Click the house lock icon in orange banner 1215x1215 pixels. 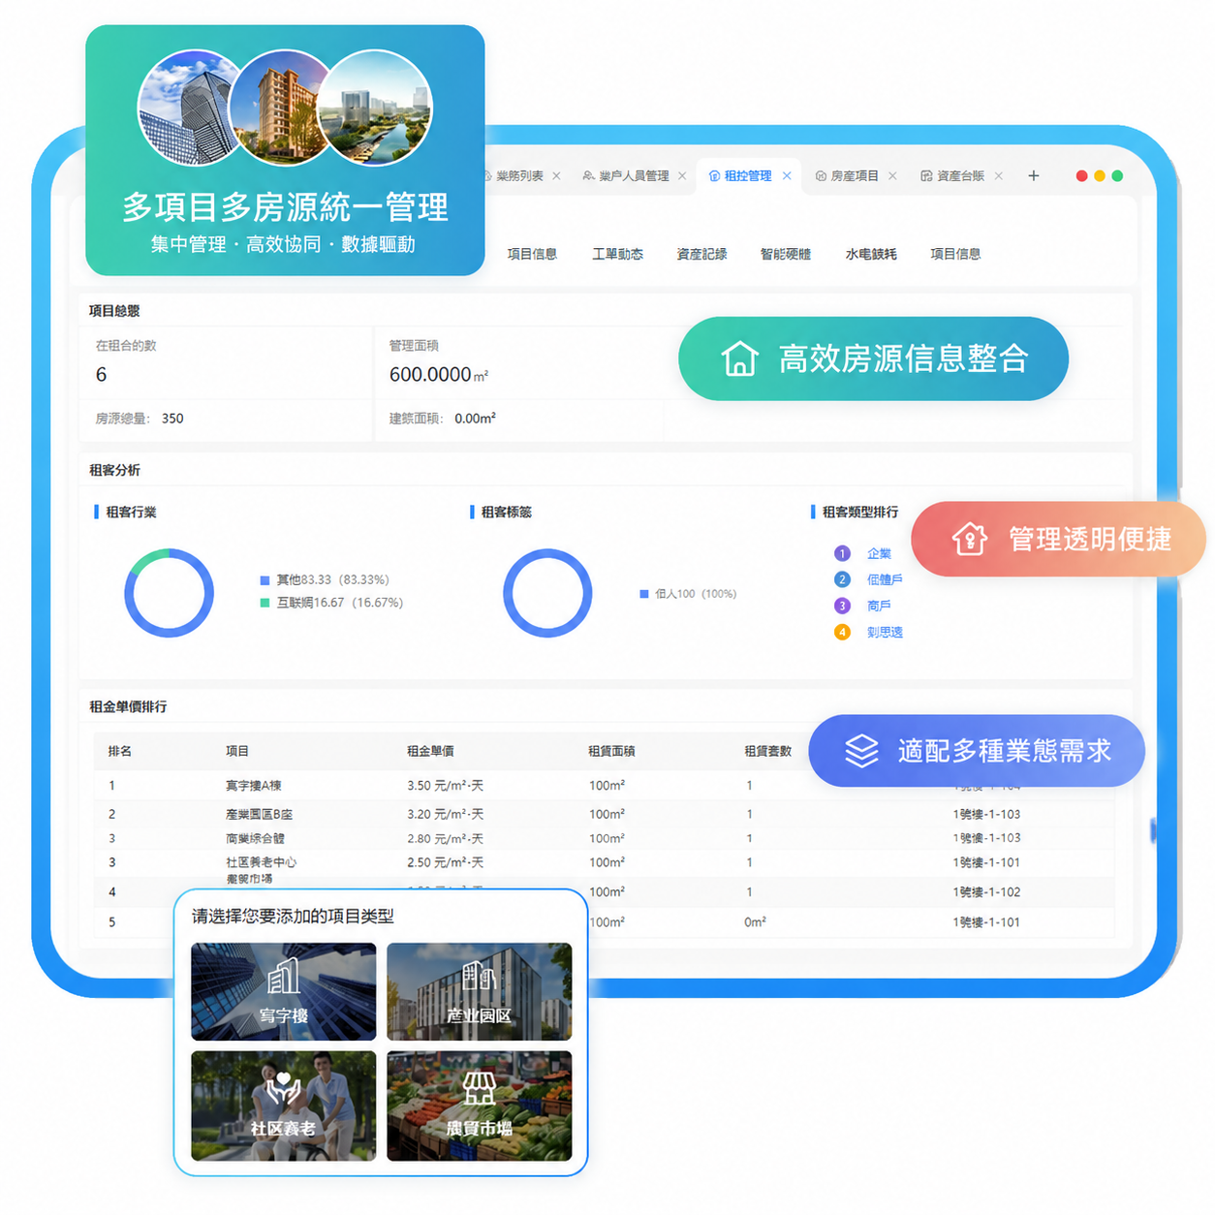969,539
